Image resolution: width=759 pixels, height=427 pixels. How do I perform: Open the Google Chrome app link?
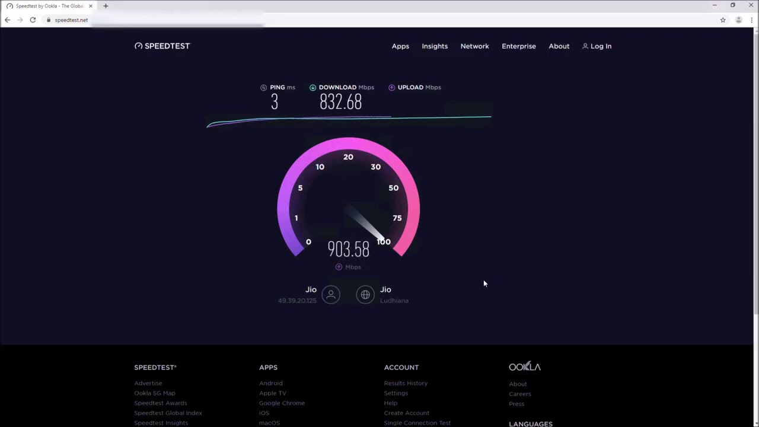coord(282,403)
